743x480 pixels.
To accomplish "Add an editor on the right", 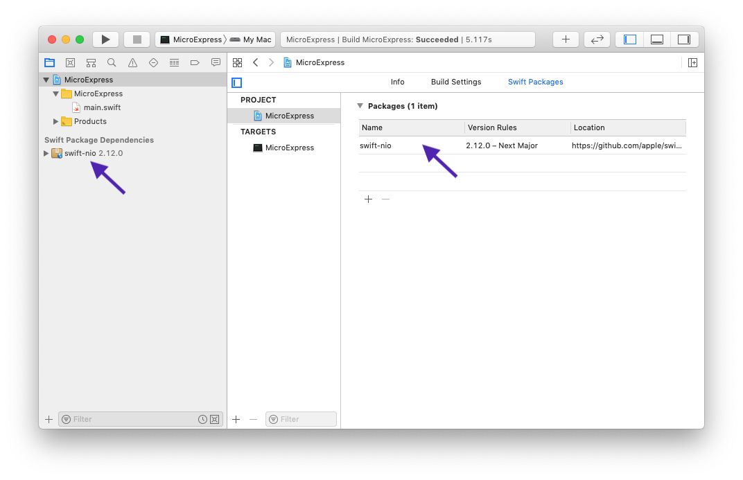I will click(x=693, y=62).
